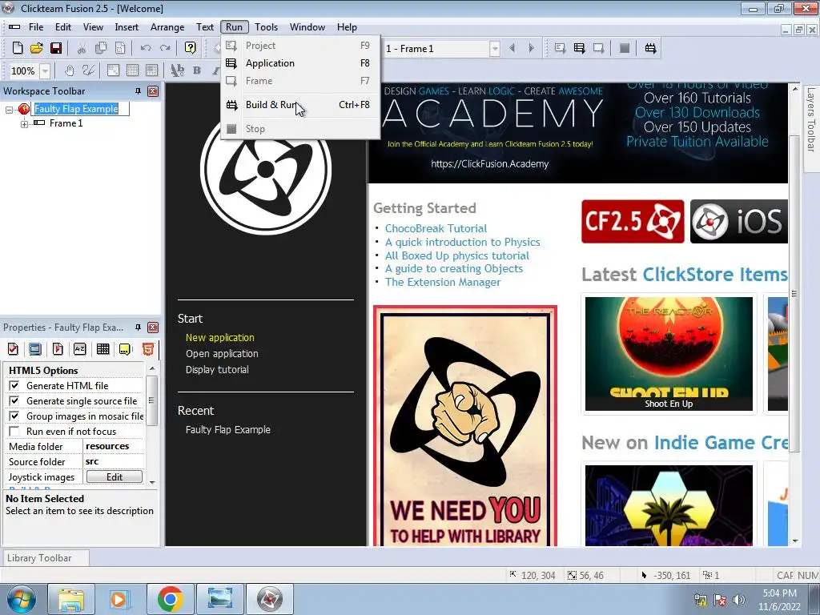The image size is (820, 615).
Task: Choose Application from the Run menu
Action: click(300, 63)
